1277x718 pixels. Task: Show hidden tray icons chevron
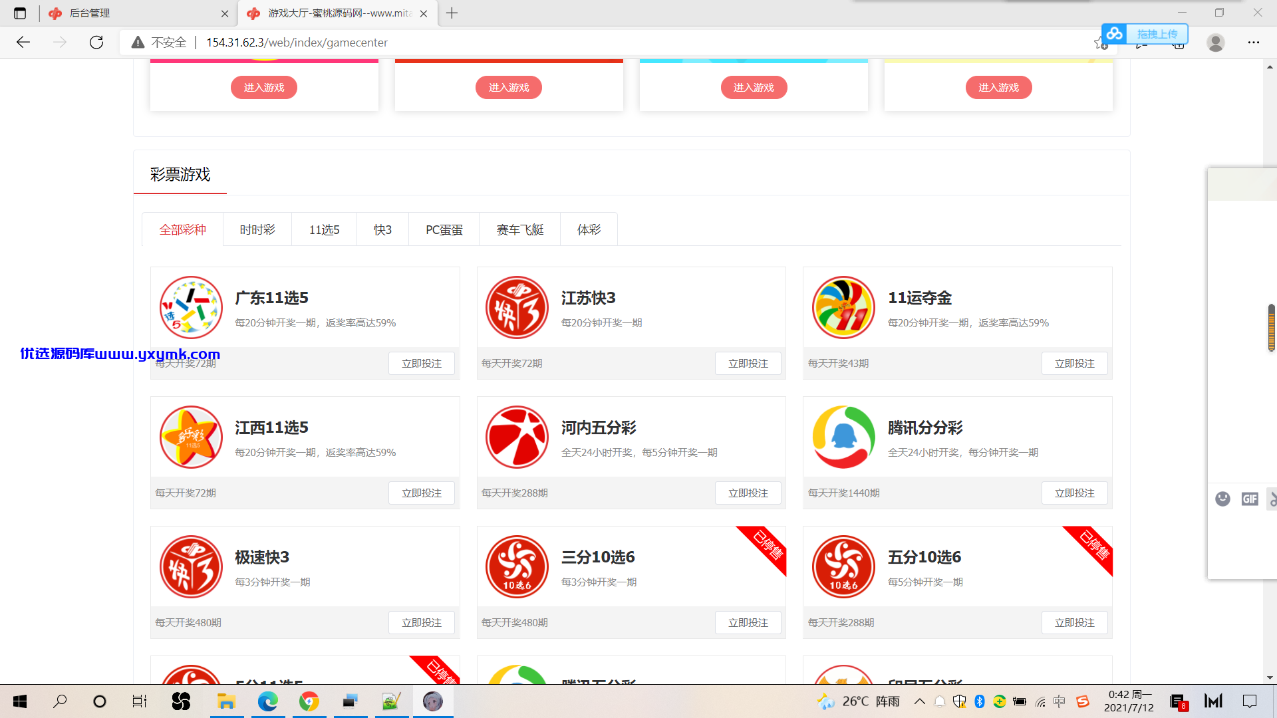[x=920, y=701]
